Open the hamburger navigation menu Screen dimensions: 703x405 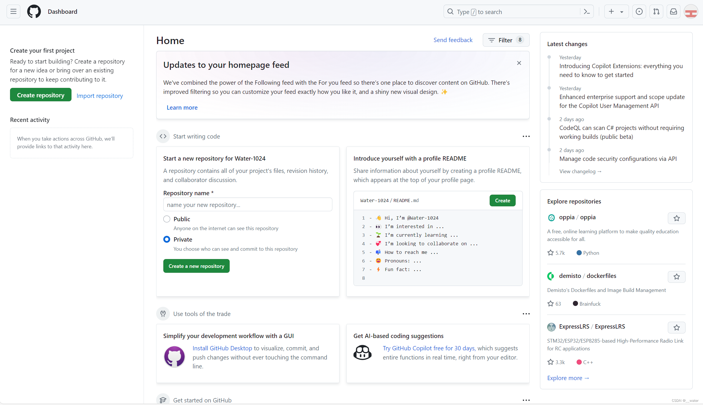(13, 12)
